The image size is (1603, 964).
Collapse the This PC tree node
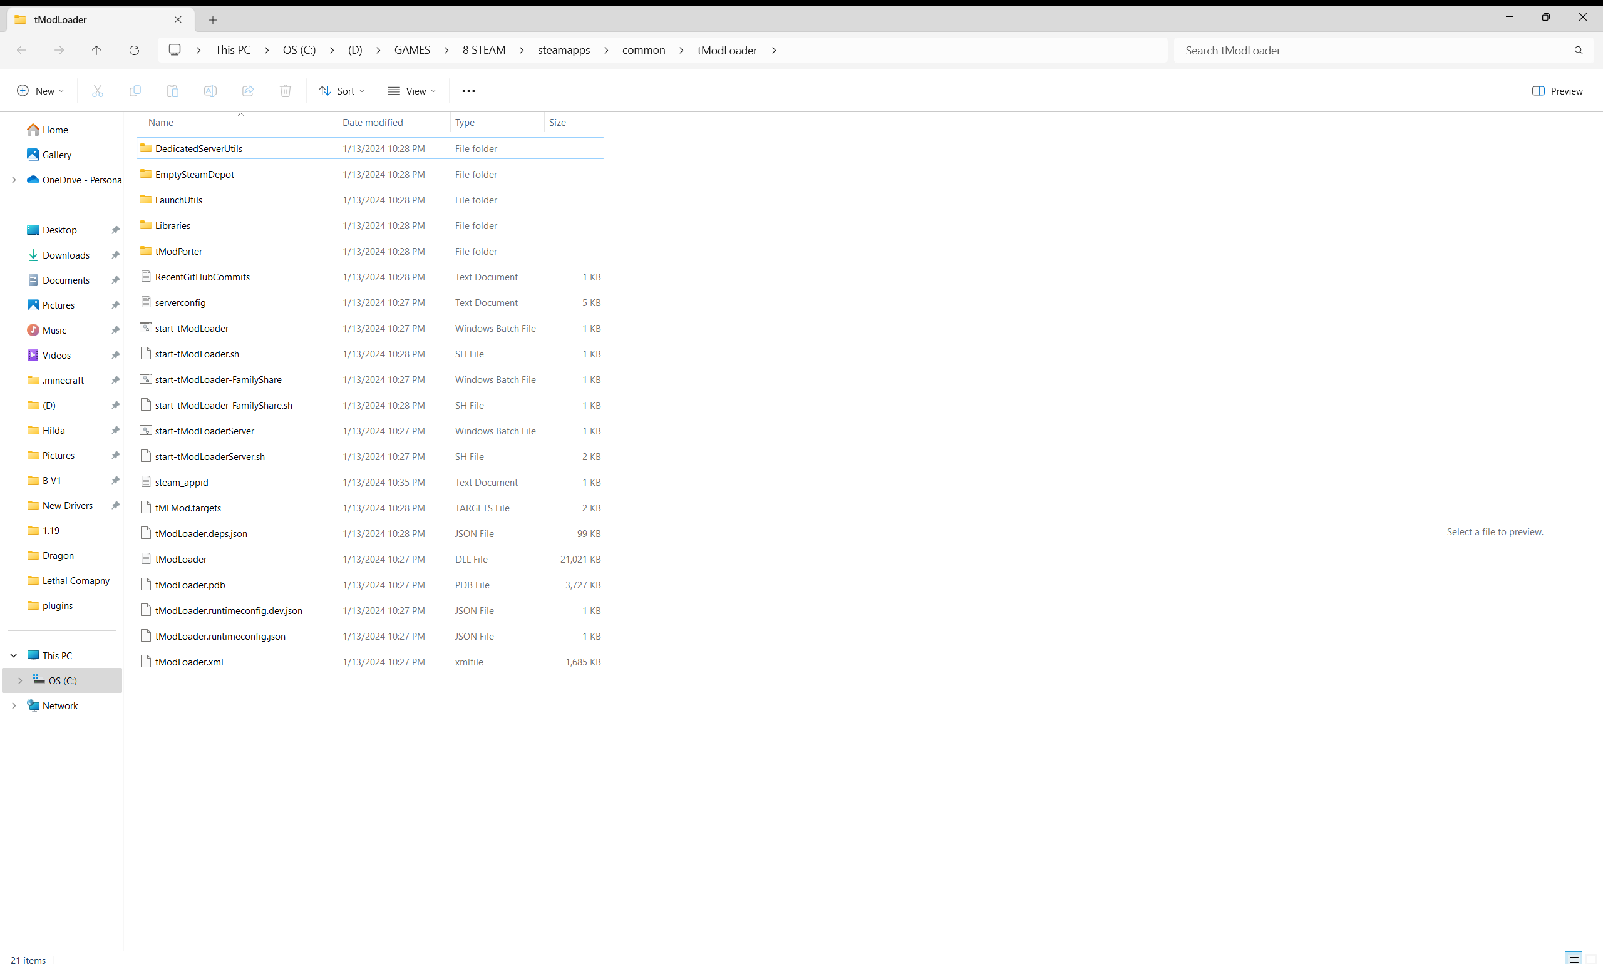click(14, 655)
